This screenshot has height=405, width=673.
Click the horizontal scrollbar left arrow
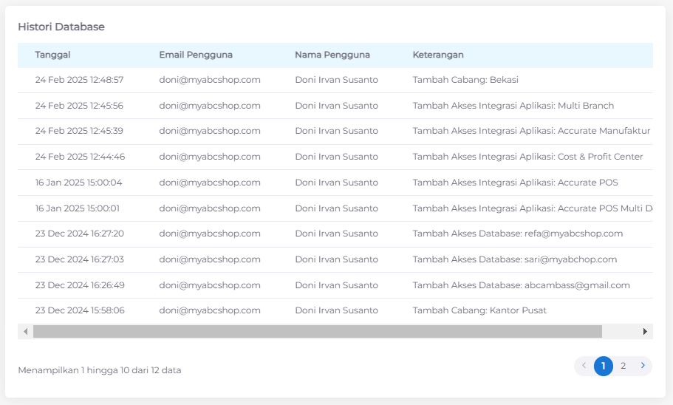pyautogui.click(x=26, y=332)
